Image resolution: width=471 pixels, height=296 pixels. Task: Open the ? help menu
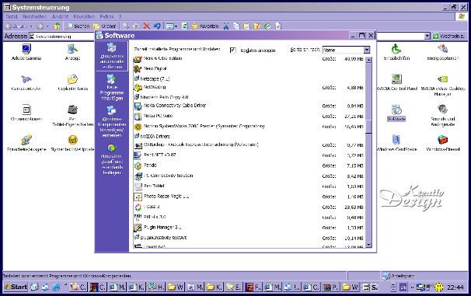pyautogui.click(x=120, y=17)
